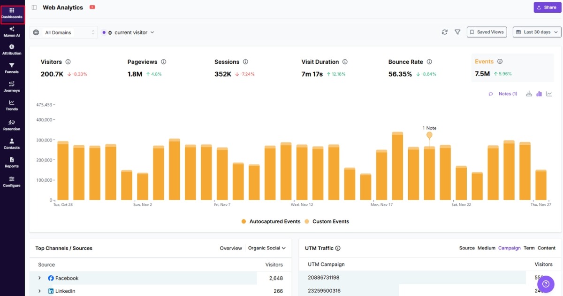This screenshot has width=563, height=296.
Task: Open the Trends view
Action: pyautogui.click(x=12, y=106)
